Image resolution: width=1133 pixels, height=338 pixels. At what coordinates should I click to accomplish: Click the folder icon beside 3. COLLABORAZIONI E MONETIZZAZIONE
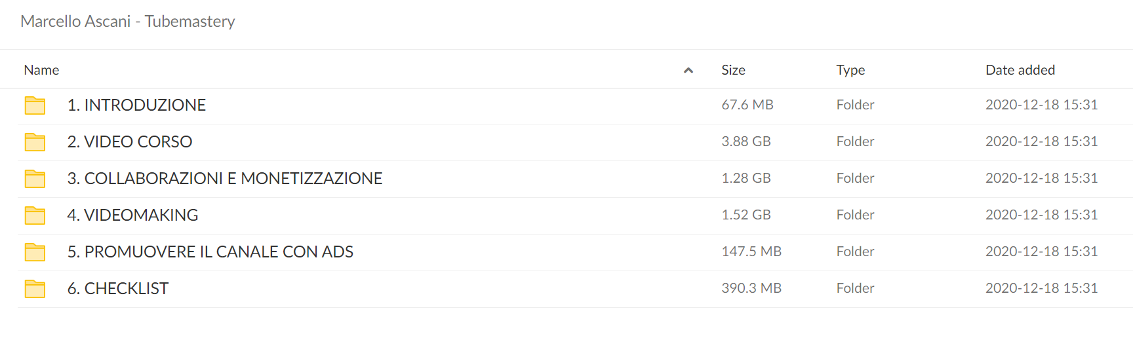coord(35,179)
